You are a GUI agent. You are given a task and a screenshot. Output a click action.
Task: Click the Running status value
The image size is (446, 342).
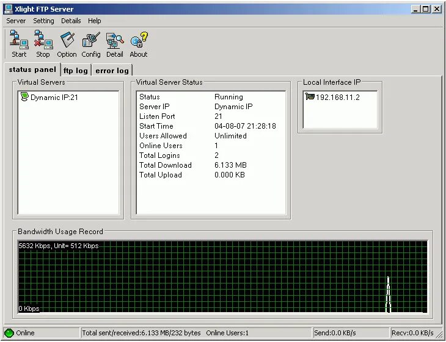[x=228, y=97]
